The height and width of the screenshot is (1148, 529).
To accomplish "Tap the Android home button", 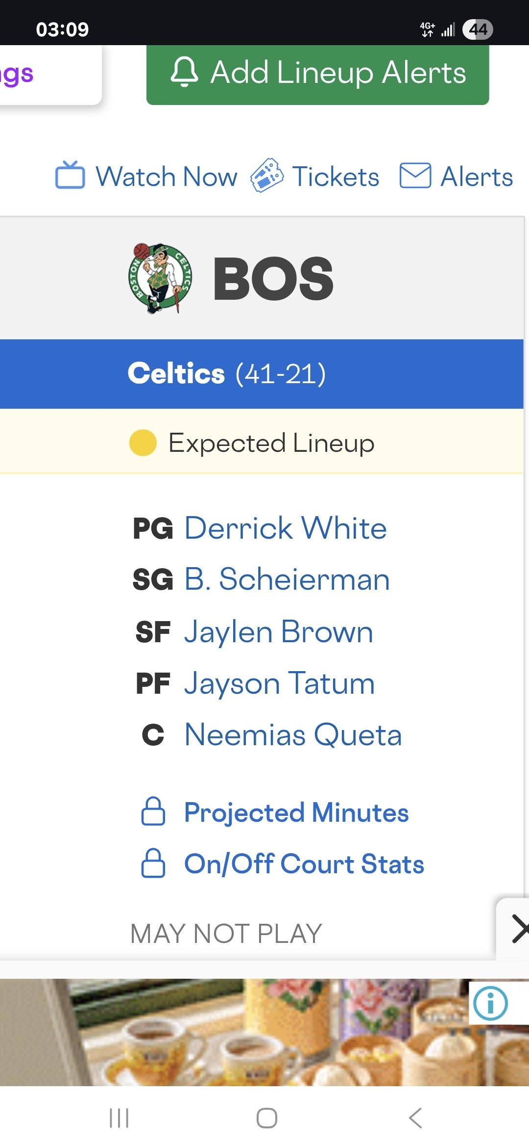I will pyautogui.click(x=267, y=1118).
